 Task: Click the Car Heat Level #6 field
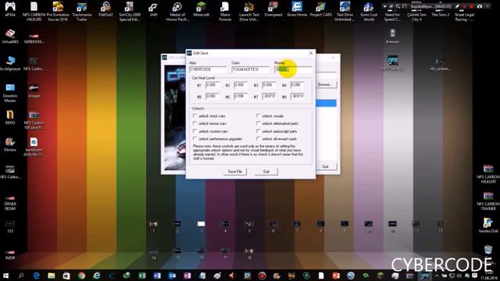[x=241, y=96]
